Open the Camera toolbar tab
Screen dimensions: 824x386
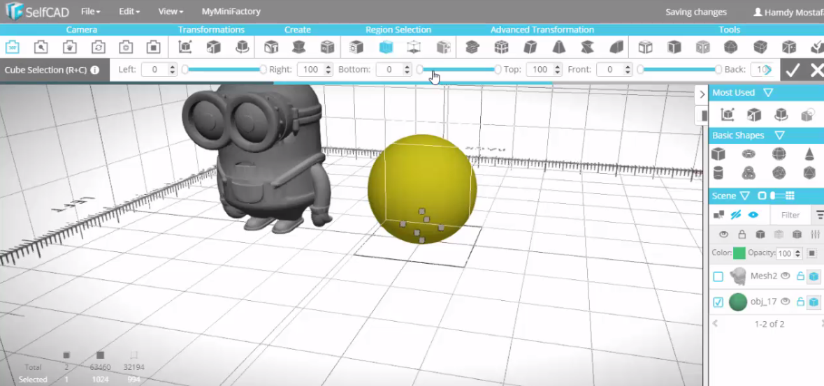coord(82,29)
